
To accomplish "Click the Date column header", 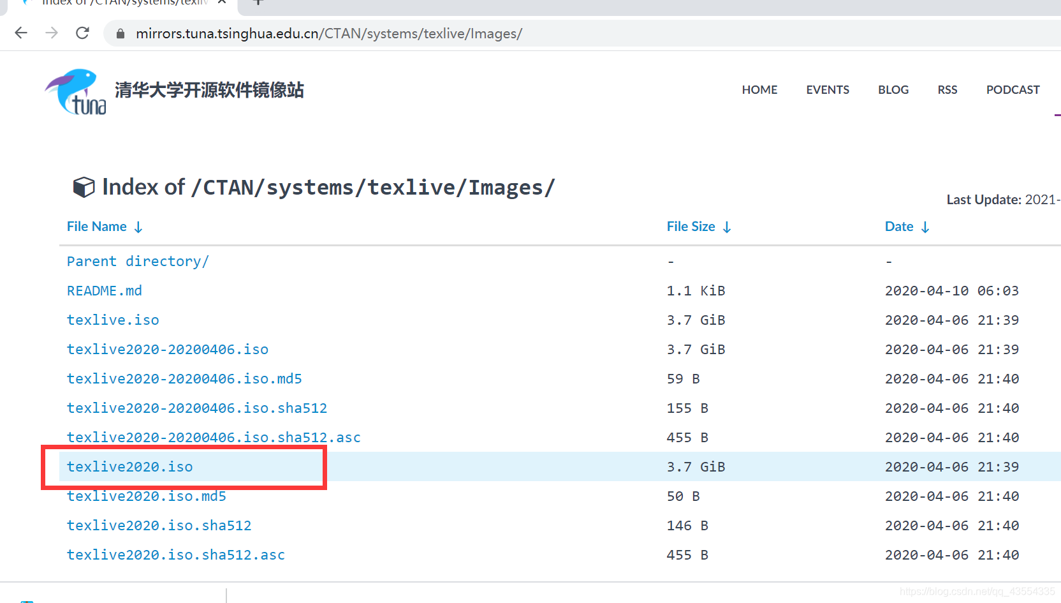I will (899, 227).
